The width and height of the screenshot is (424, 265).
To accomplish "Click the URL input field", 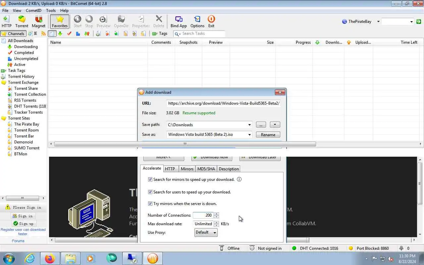I will pyautogui.click(x=224, y=103).
